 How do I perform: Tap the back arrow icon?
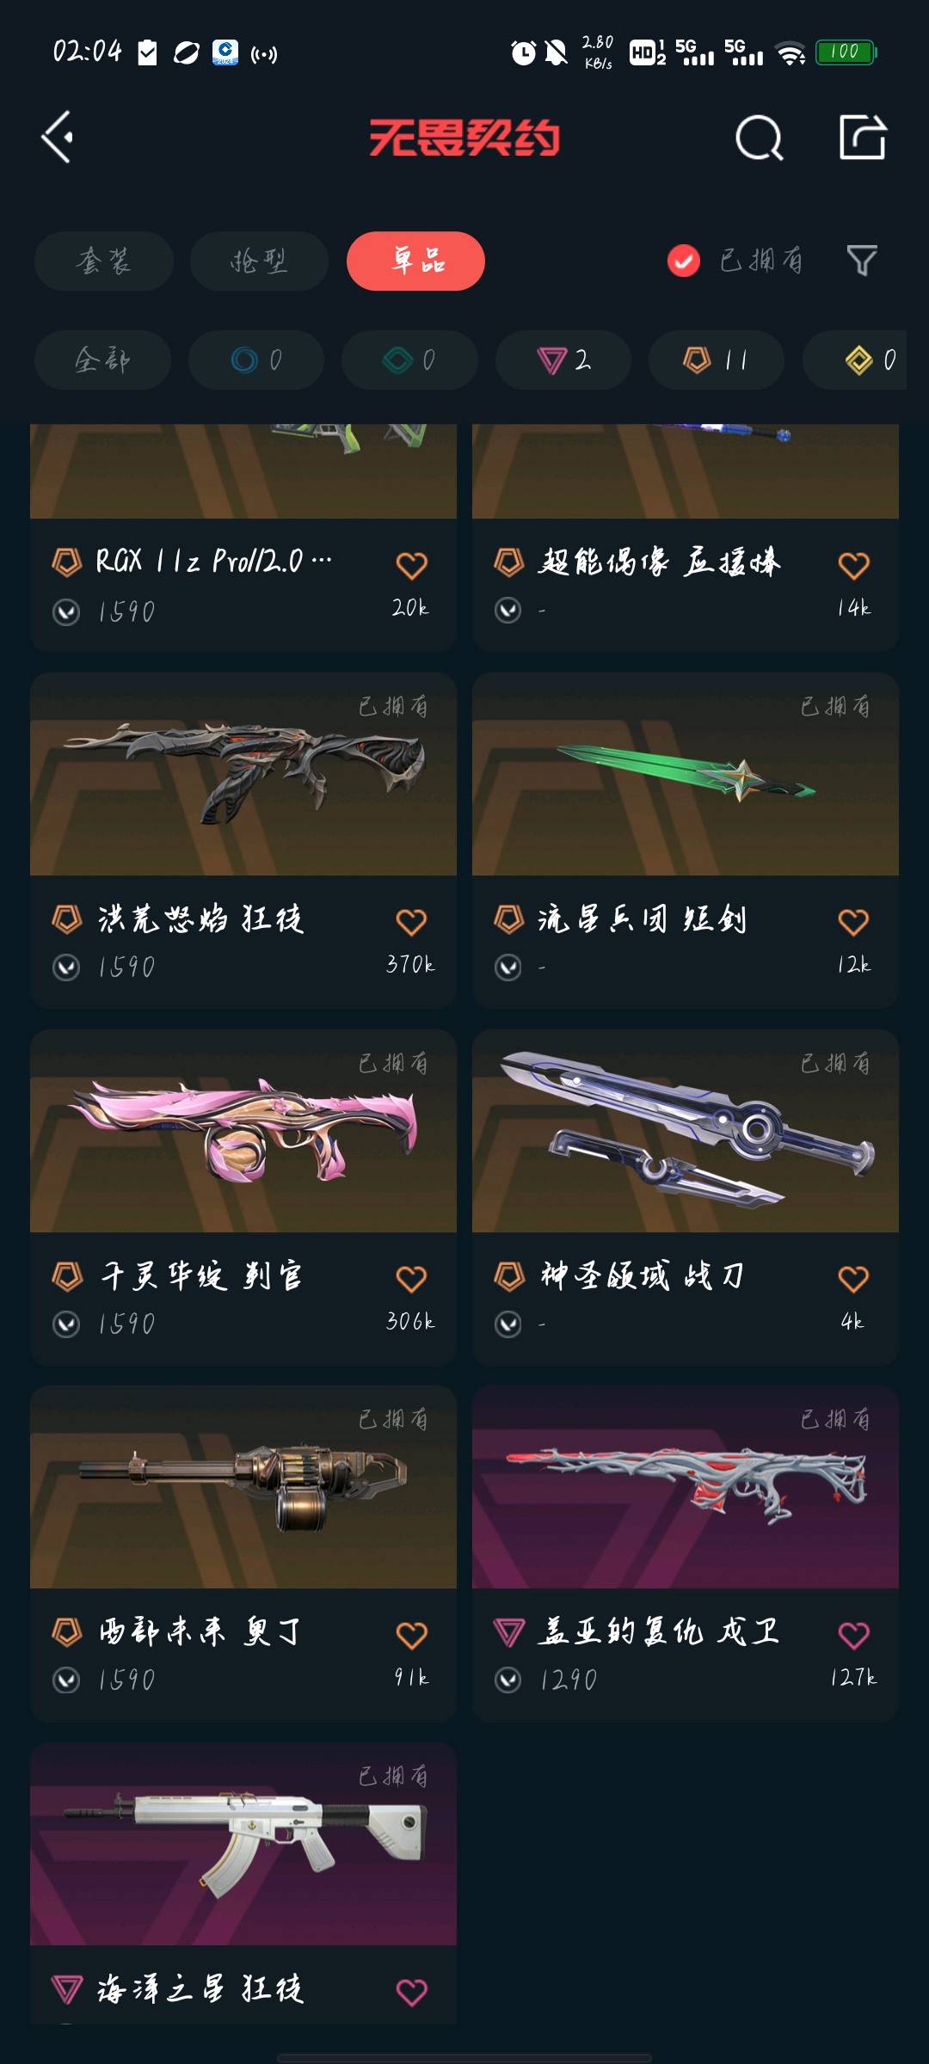(x=57, y=137)
